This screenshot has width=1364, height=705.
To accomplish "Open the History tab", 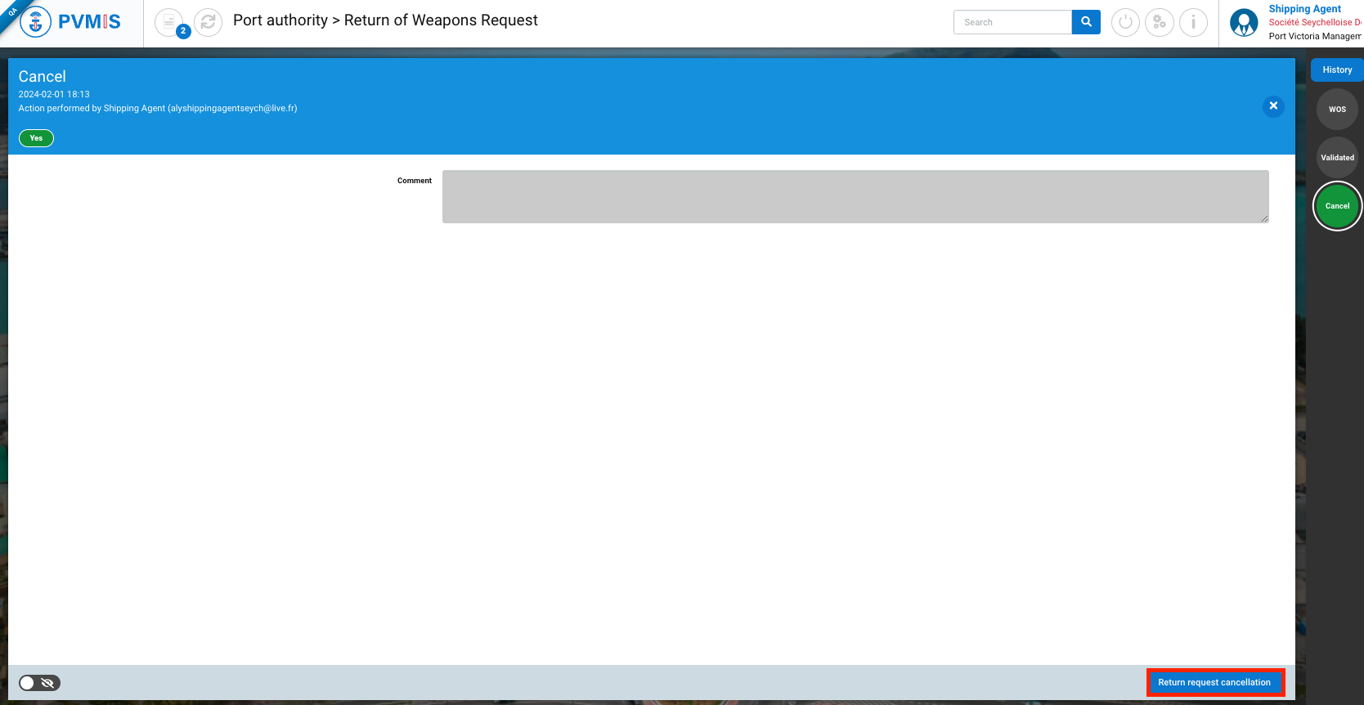I will pos(1337,70).
